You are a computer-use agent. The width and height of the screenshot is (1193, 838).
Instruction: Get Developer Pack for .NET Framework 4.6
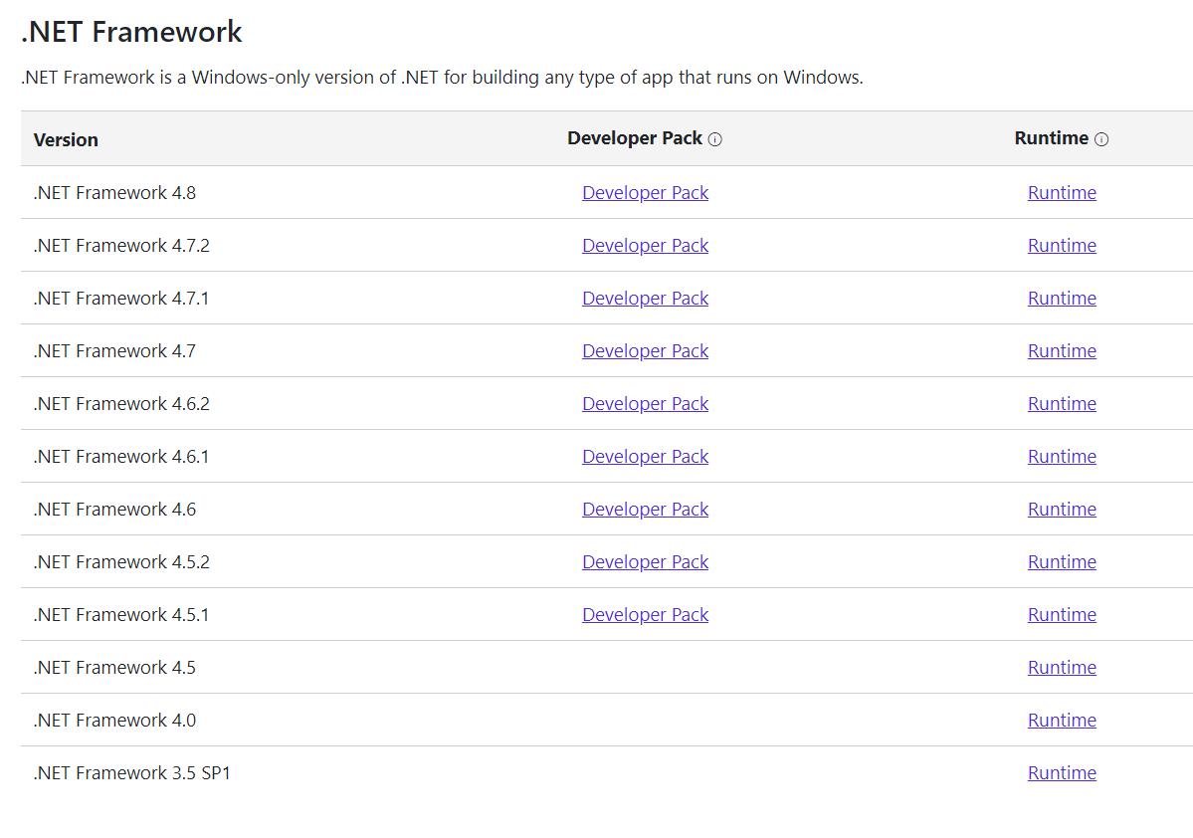[645, 510]
